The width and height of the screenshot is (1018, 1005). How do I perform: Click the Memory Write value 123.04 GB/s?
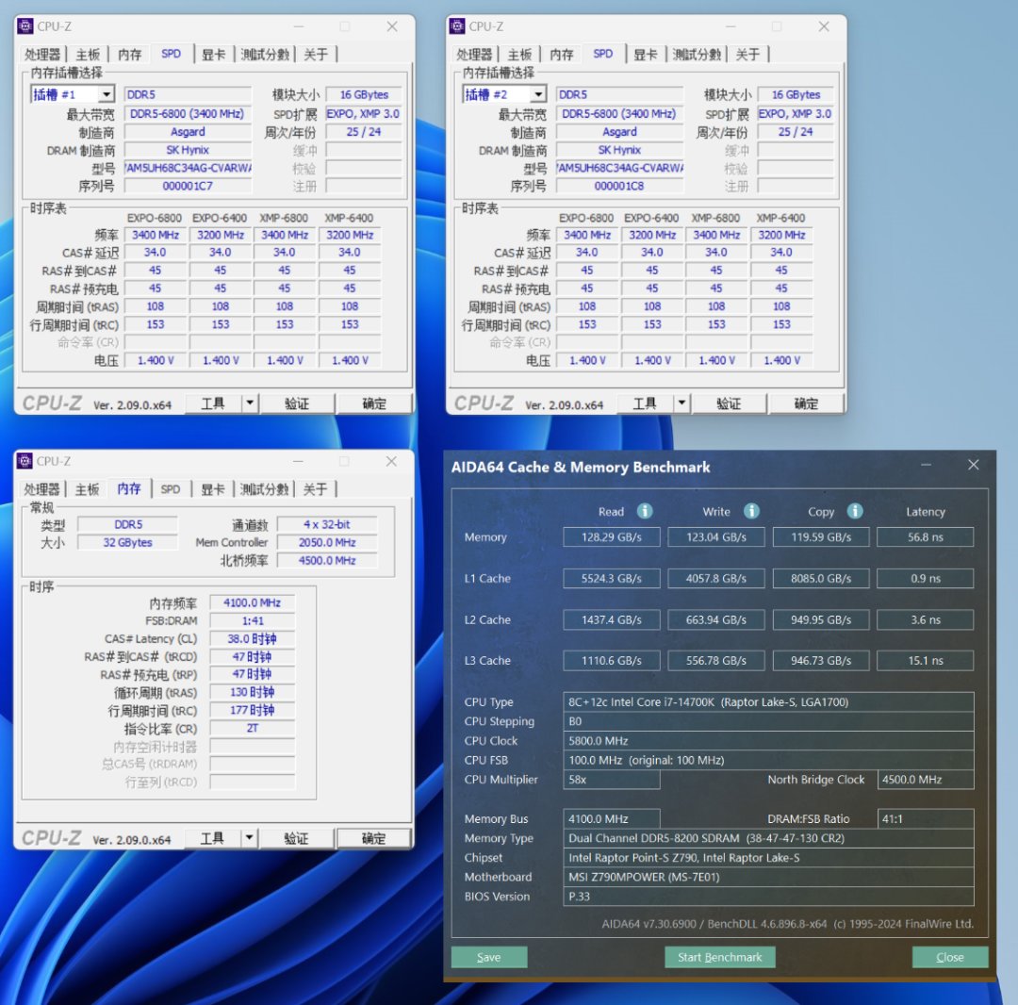716,536
